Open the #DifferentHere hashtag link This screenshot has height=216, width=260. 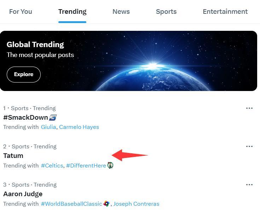click(x=86, y=166)
